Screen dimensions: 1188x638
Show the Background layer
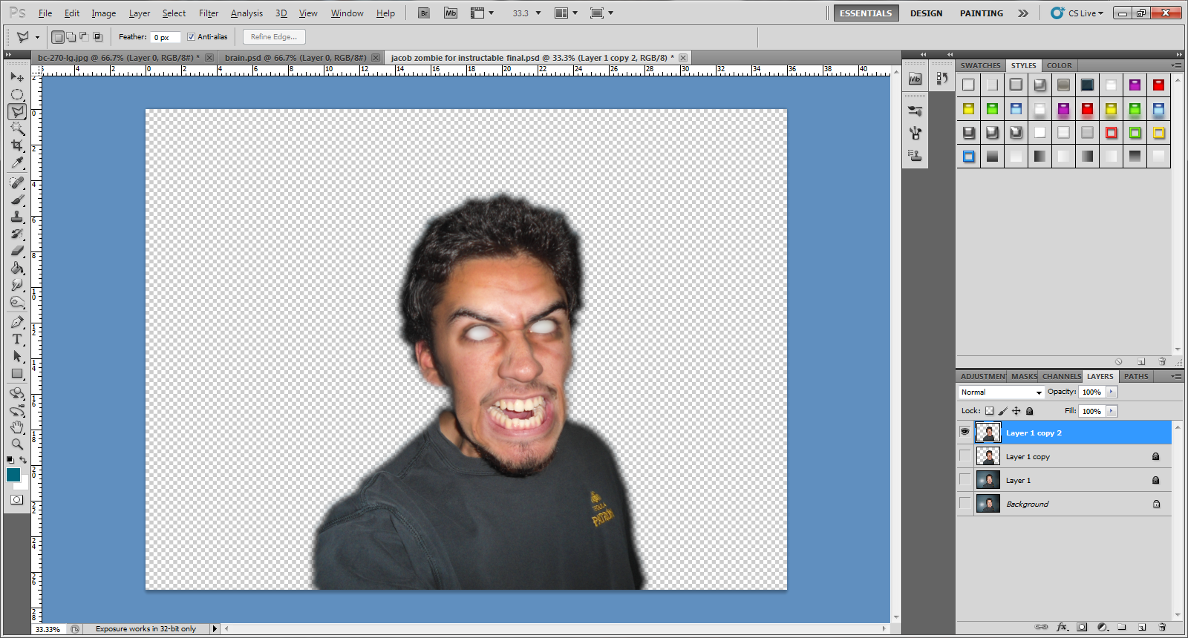click(x=965, y=503)
